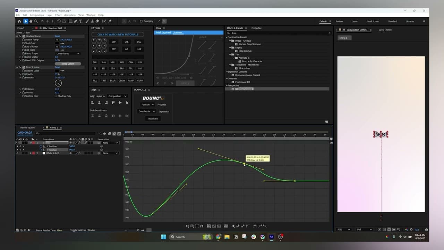Click the Shadow Color swatch
The height and width of the screenshot is (250, 444).
[x=57, y=71]
